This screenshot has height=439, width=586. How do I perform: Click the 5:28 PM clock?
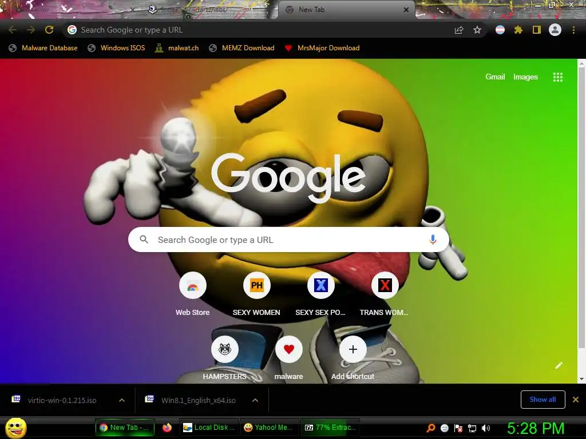(x=536, y=428)
